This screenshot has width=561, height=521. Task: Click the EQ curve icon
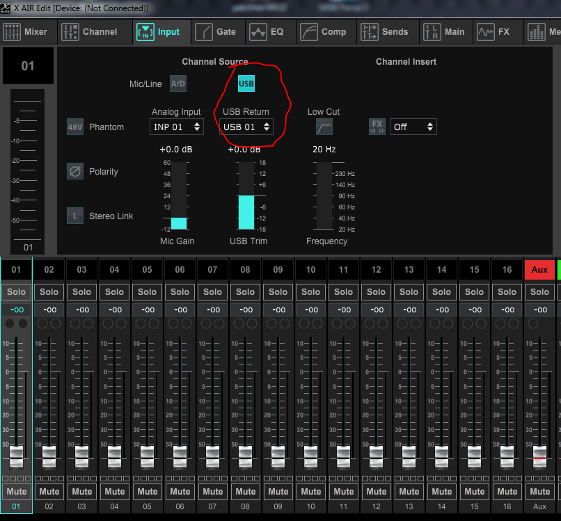coord(258,32)
